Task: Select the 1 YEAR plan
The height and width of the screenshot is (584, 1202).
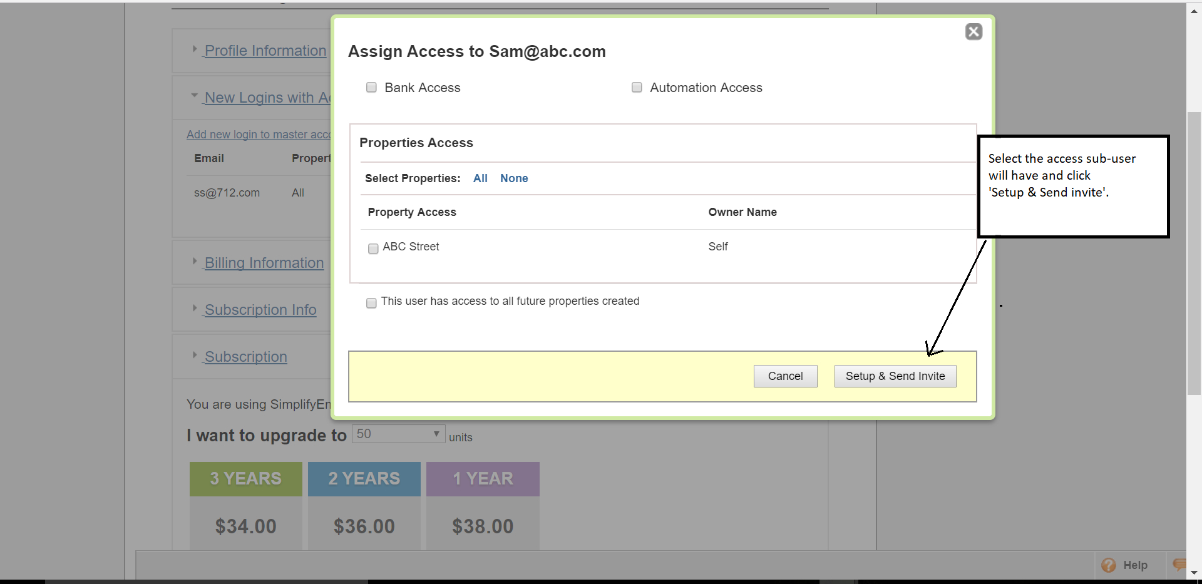Action: [x=483, y=479]
